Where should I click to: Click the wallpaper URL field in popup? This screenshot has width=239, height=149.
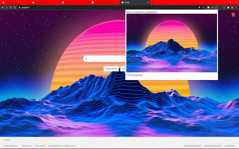tap(137, 12)
